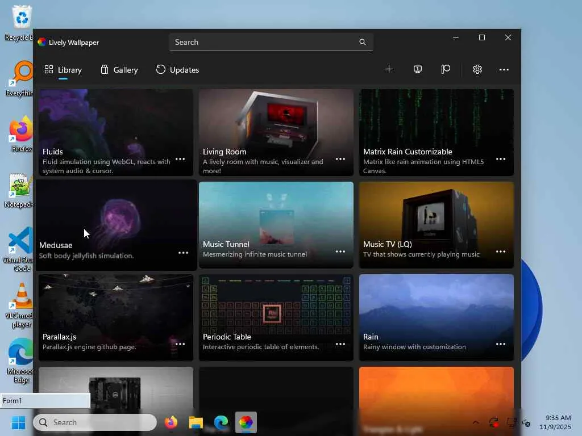Open more options for Living Room wallpaper

click(340, 159)
